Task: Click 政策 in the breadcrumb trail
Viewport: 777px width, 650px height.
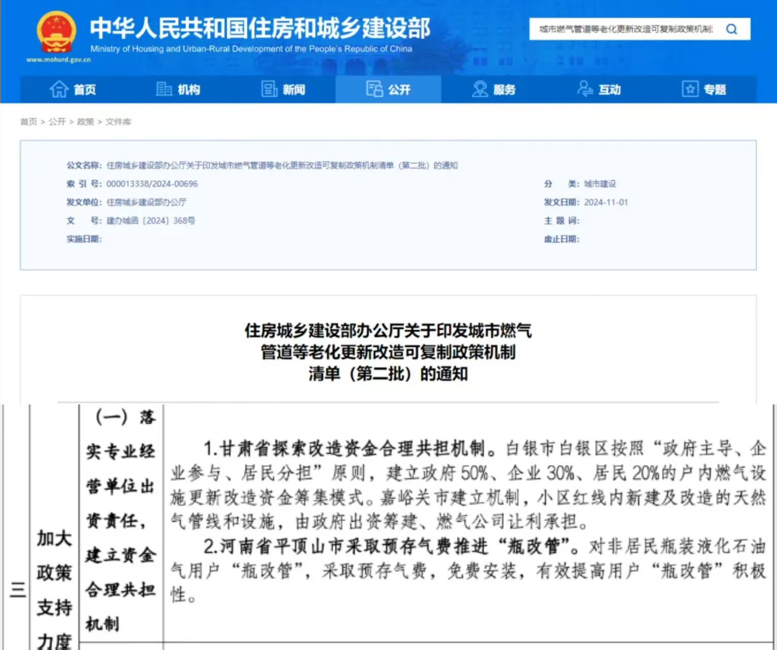Action: tap(85, 122)
